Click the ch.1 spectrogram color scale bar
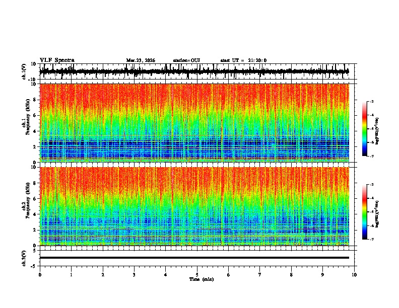 [364, 129]
